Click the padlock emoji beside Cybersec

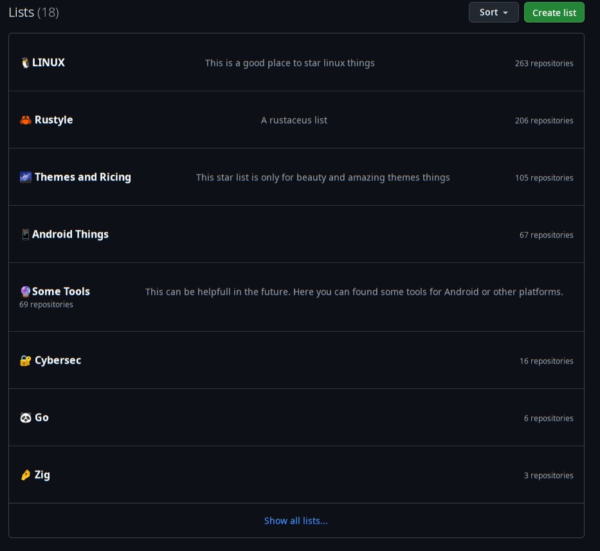click(26, 361)
